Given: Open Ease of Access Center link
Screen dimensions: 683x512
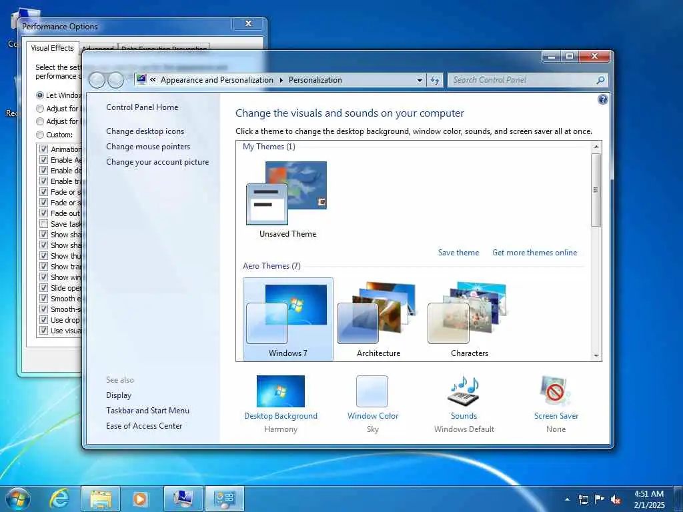Looking at the screenshot, I should tap(144, 426).
